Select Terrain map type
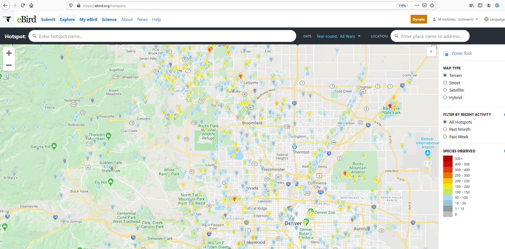Image resolution: width=505 pixels, height=249 pixels. 445,76
